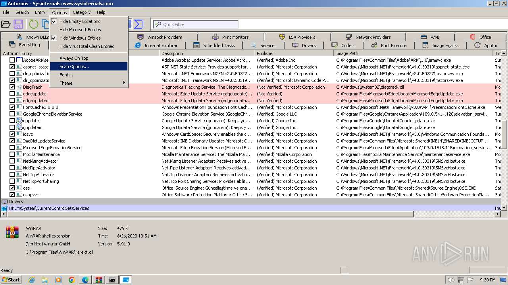Switch to the Codecs tab
This screenshot has width=508, height=285.
[x=344, y=46]
